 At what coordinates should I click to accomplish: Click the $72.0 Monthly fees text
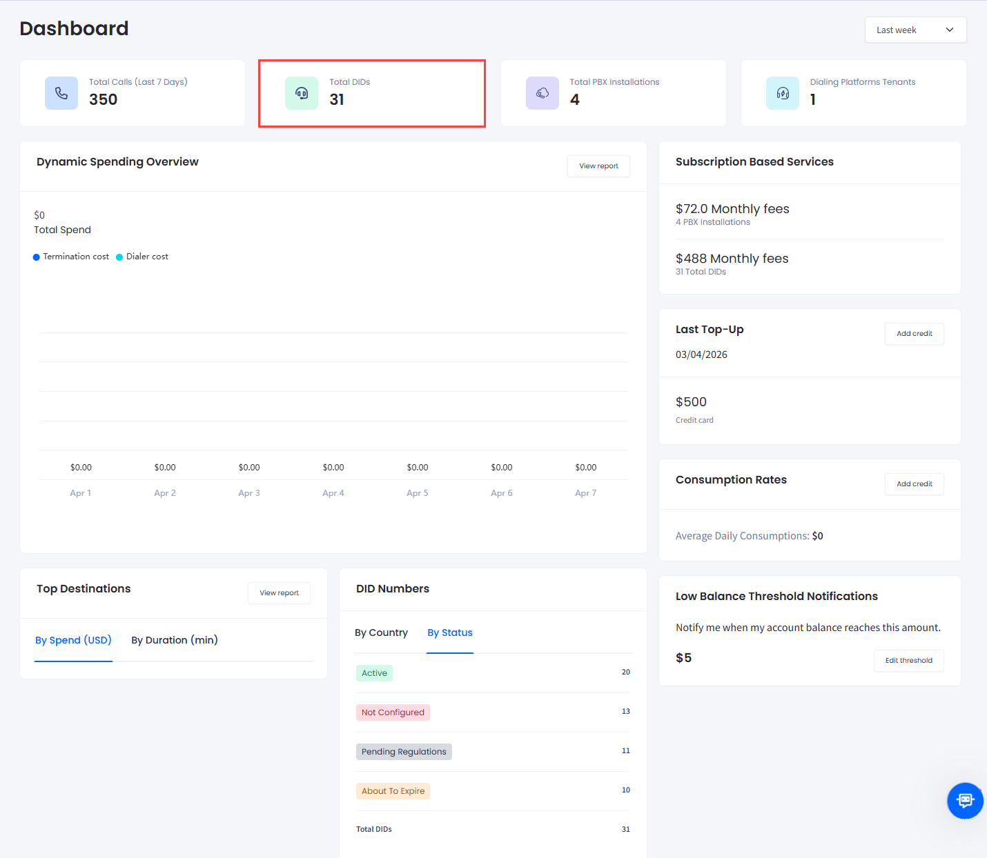pyautogui.click(x=732, y=209)
